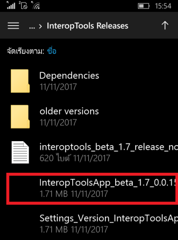Viewport: 178px width, 240px height.
Task: Select the Dependencies folder name
Action: (x=69, y=76)
